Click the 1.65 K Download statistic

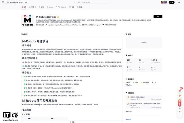(x=156, y=61)
